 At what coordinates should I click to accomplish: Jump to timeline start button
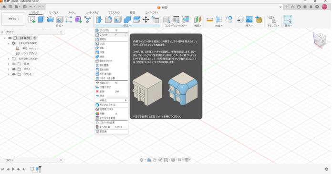tap(2, 169)
